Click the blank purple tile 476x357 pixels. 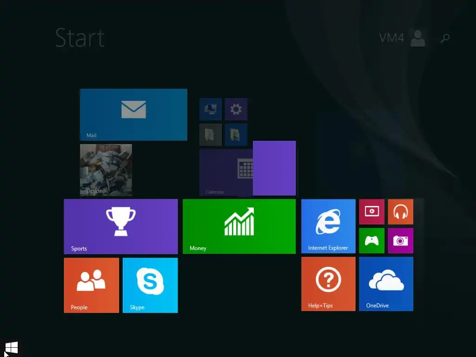(x=274, y=168)
